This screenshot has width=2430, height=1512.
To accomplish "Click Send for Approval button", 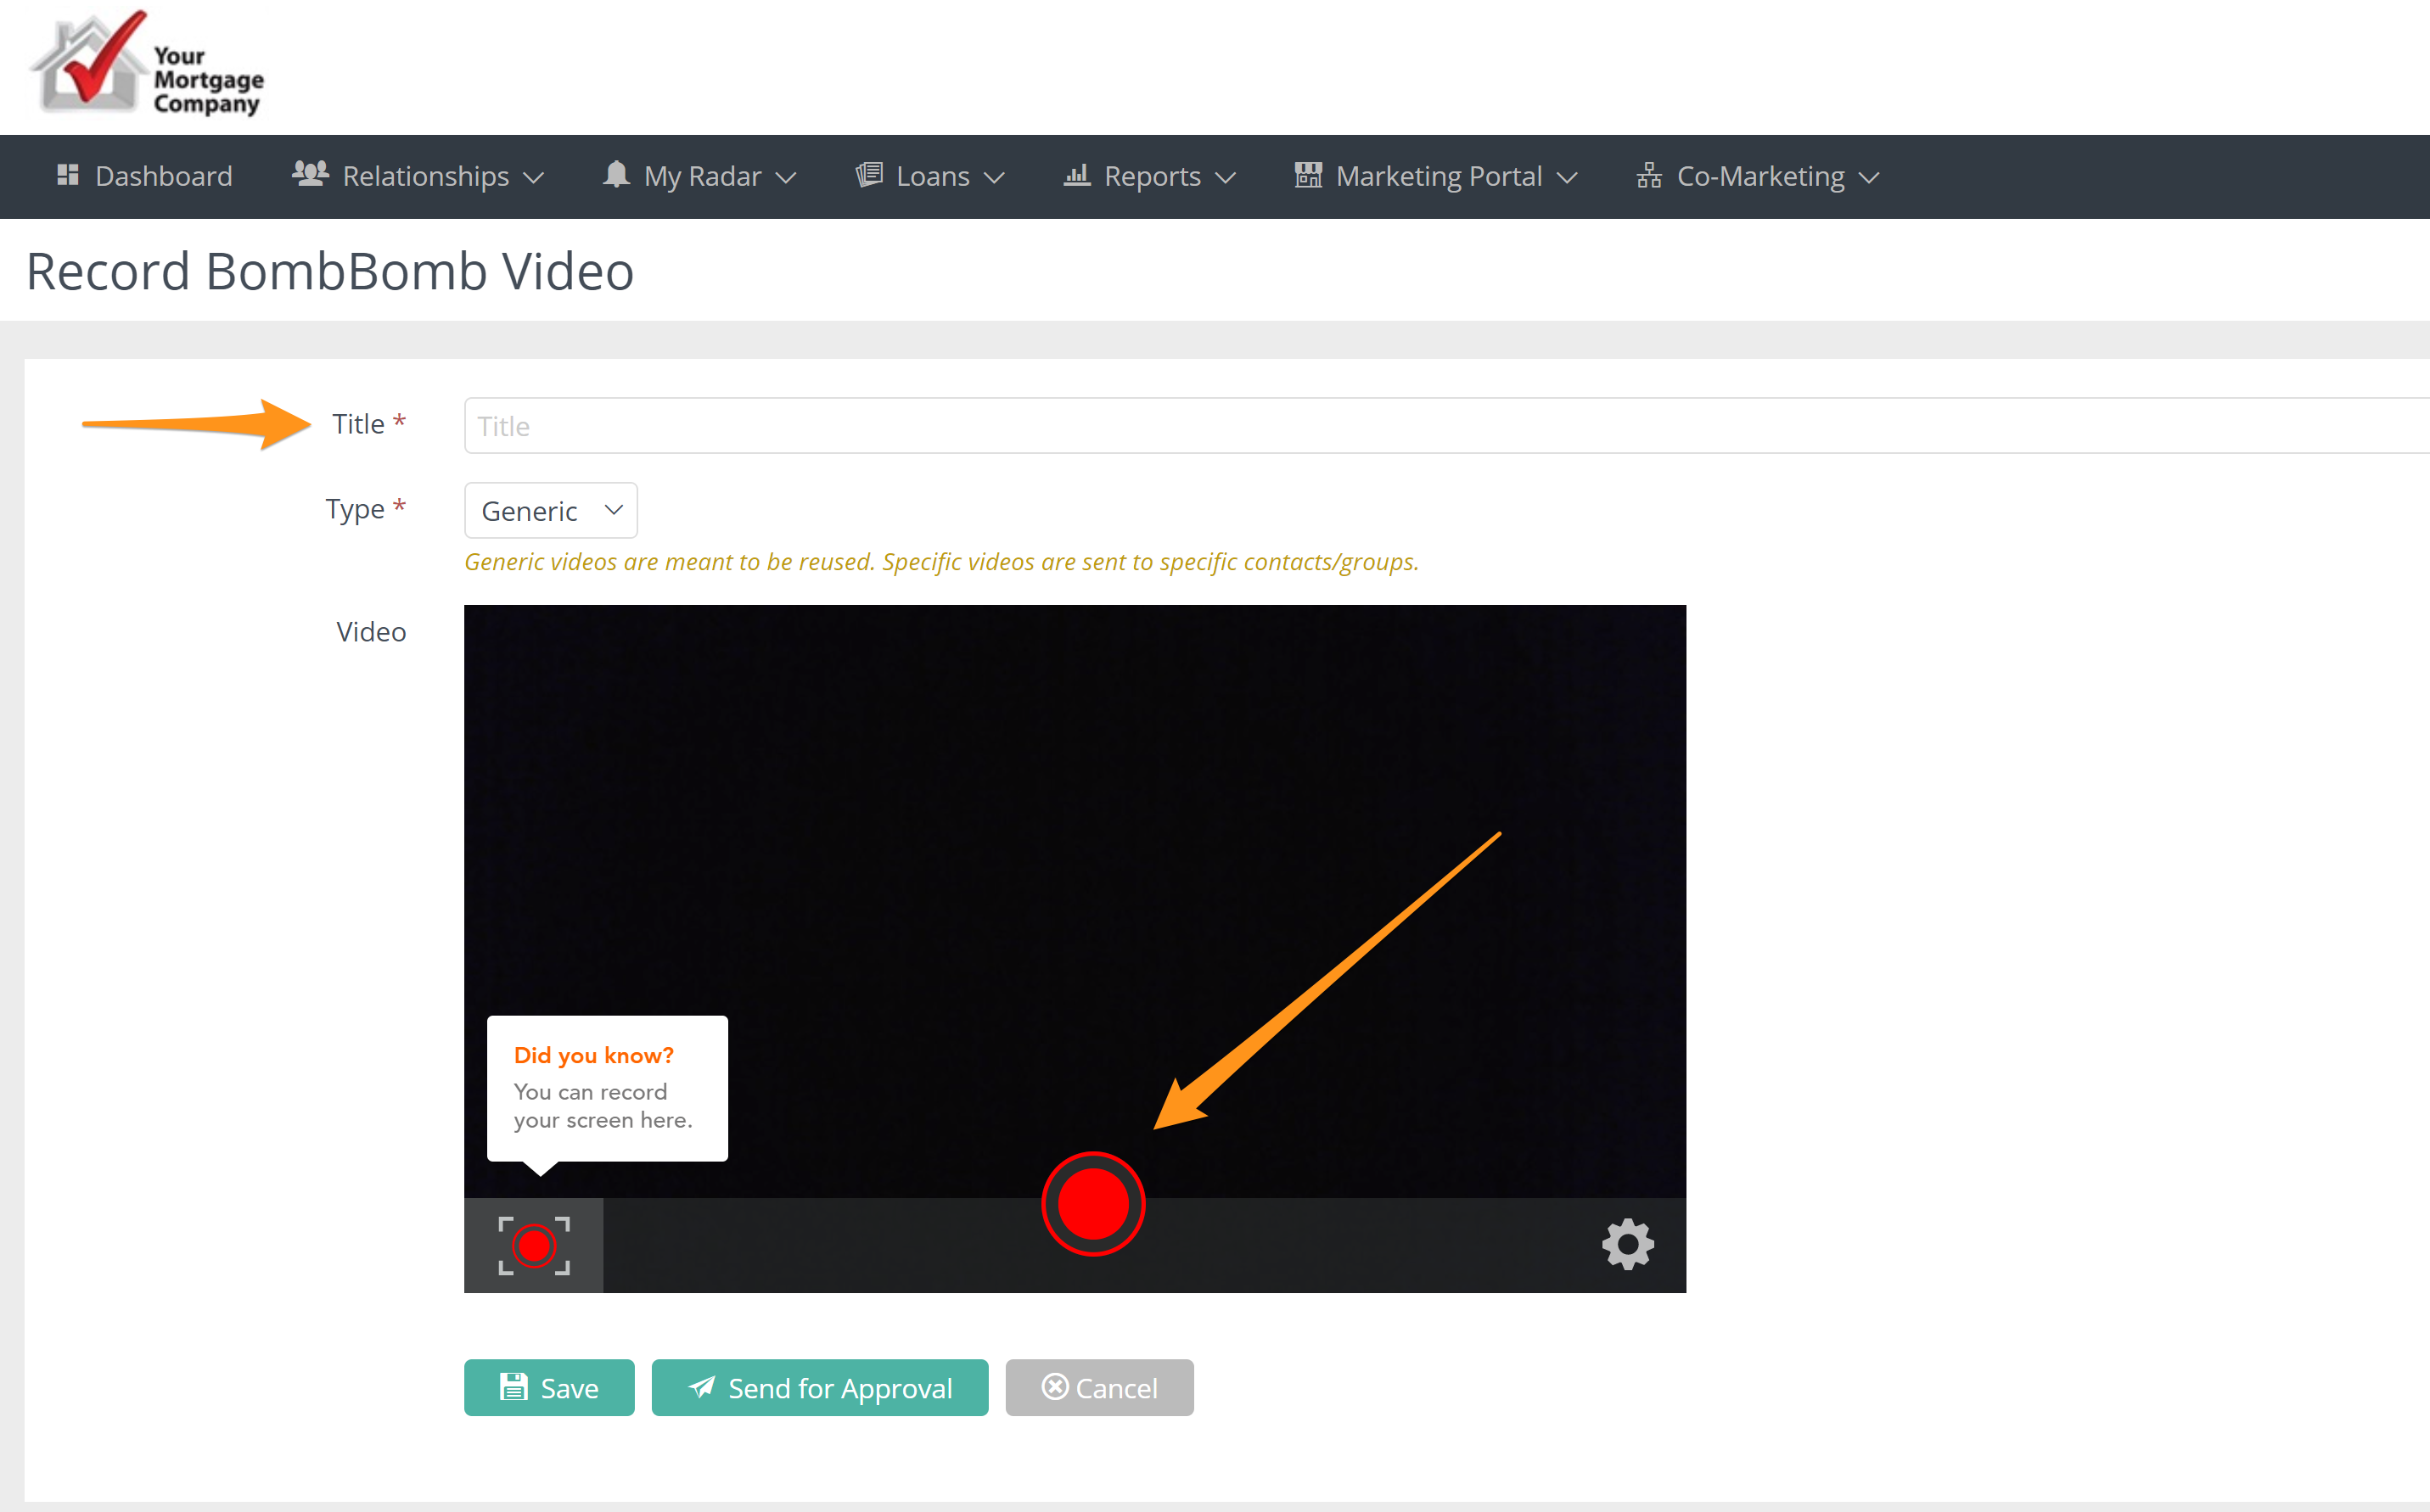I will coord(820,1388).
